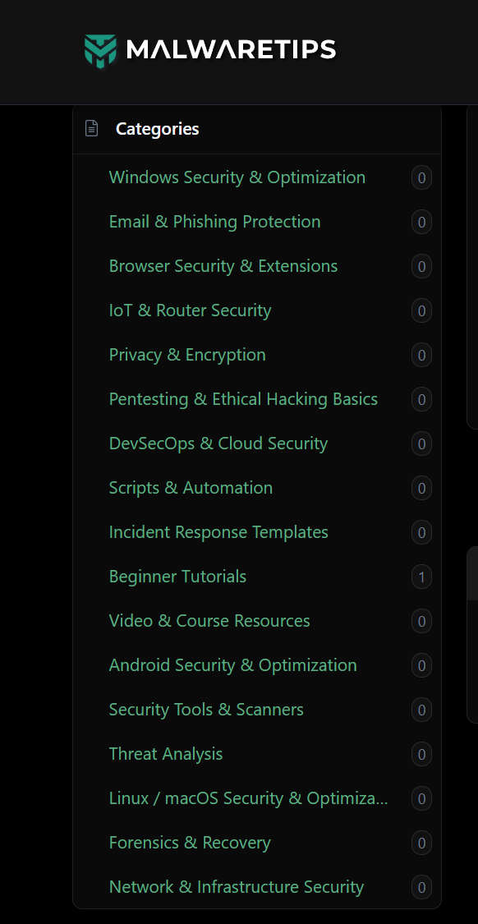The width and height of the screenshot is (478, 924).
Task: Go to IoT & Router Security
Action: click(190, 310)
